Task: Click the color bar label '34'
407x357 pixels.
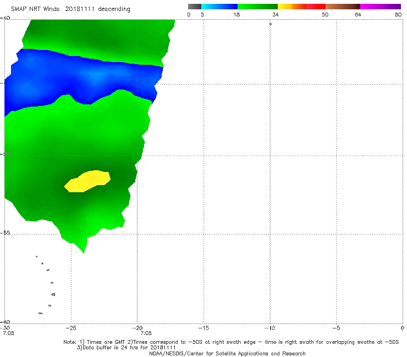Action: [276, 14]
